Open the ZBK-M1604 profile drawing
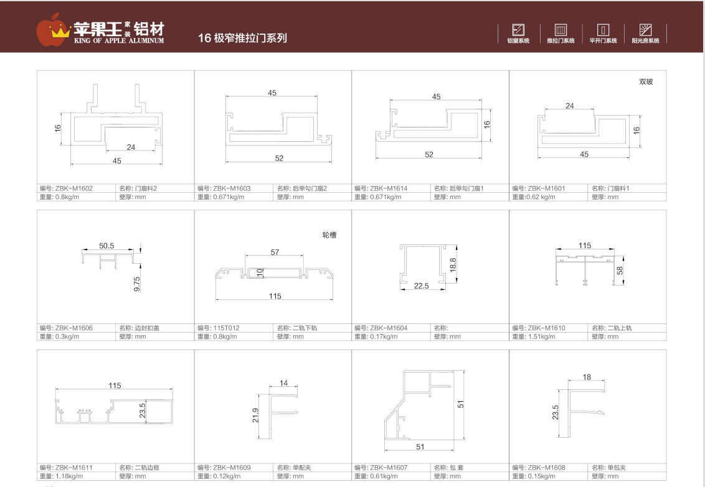The height and width of the screenshot is (487, 705). point(424,266)
